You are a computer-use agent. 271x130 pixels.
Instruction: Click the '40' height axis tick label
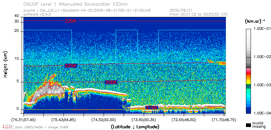pos(17,16)
